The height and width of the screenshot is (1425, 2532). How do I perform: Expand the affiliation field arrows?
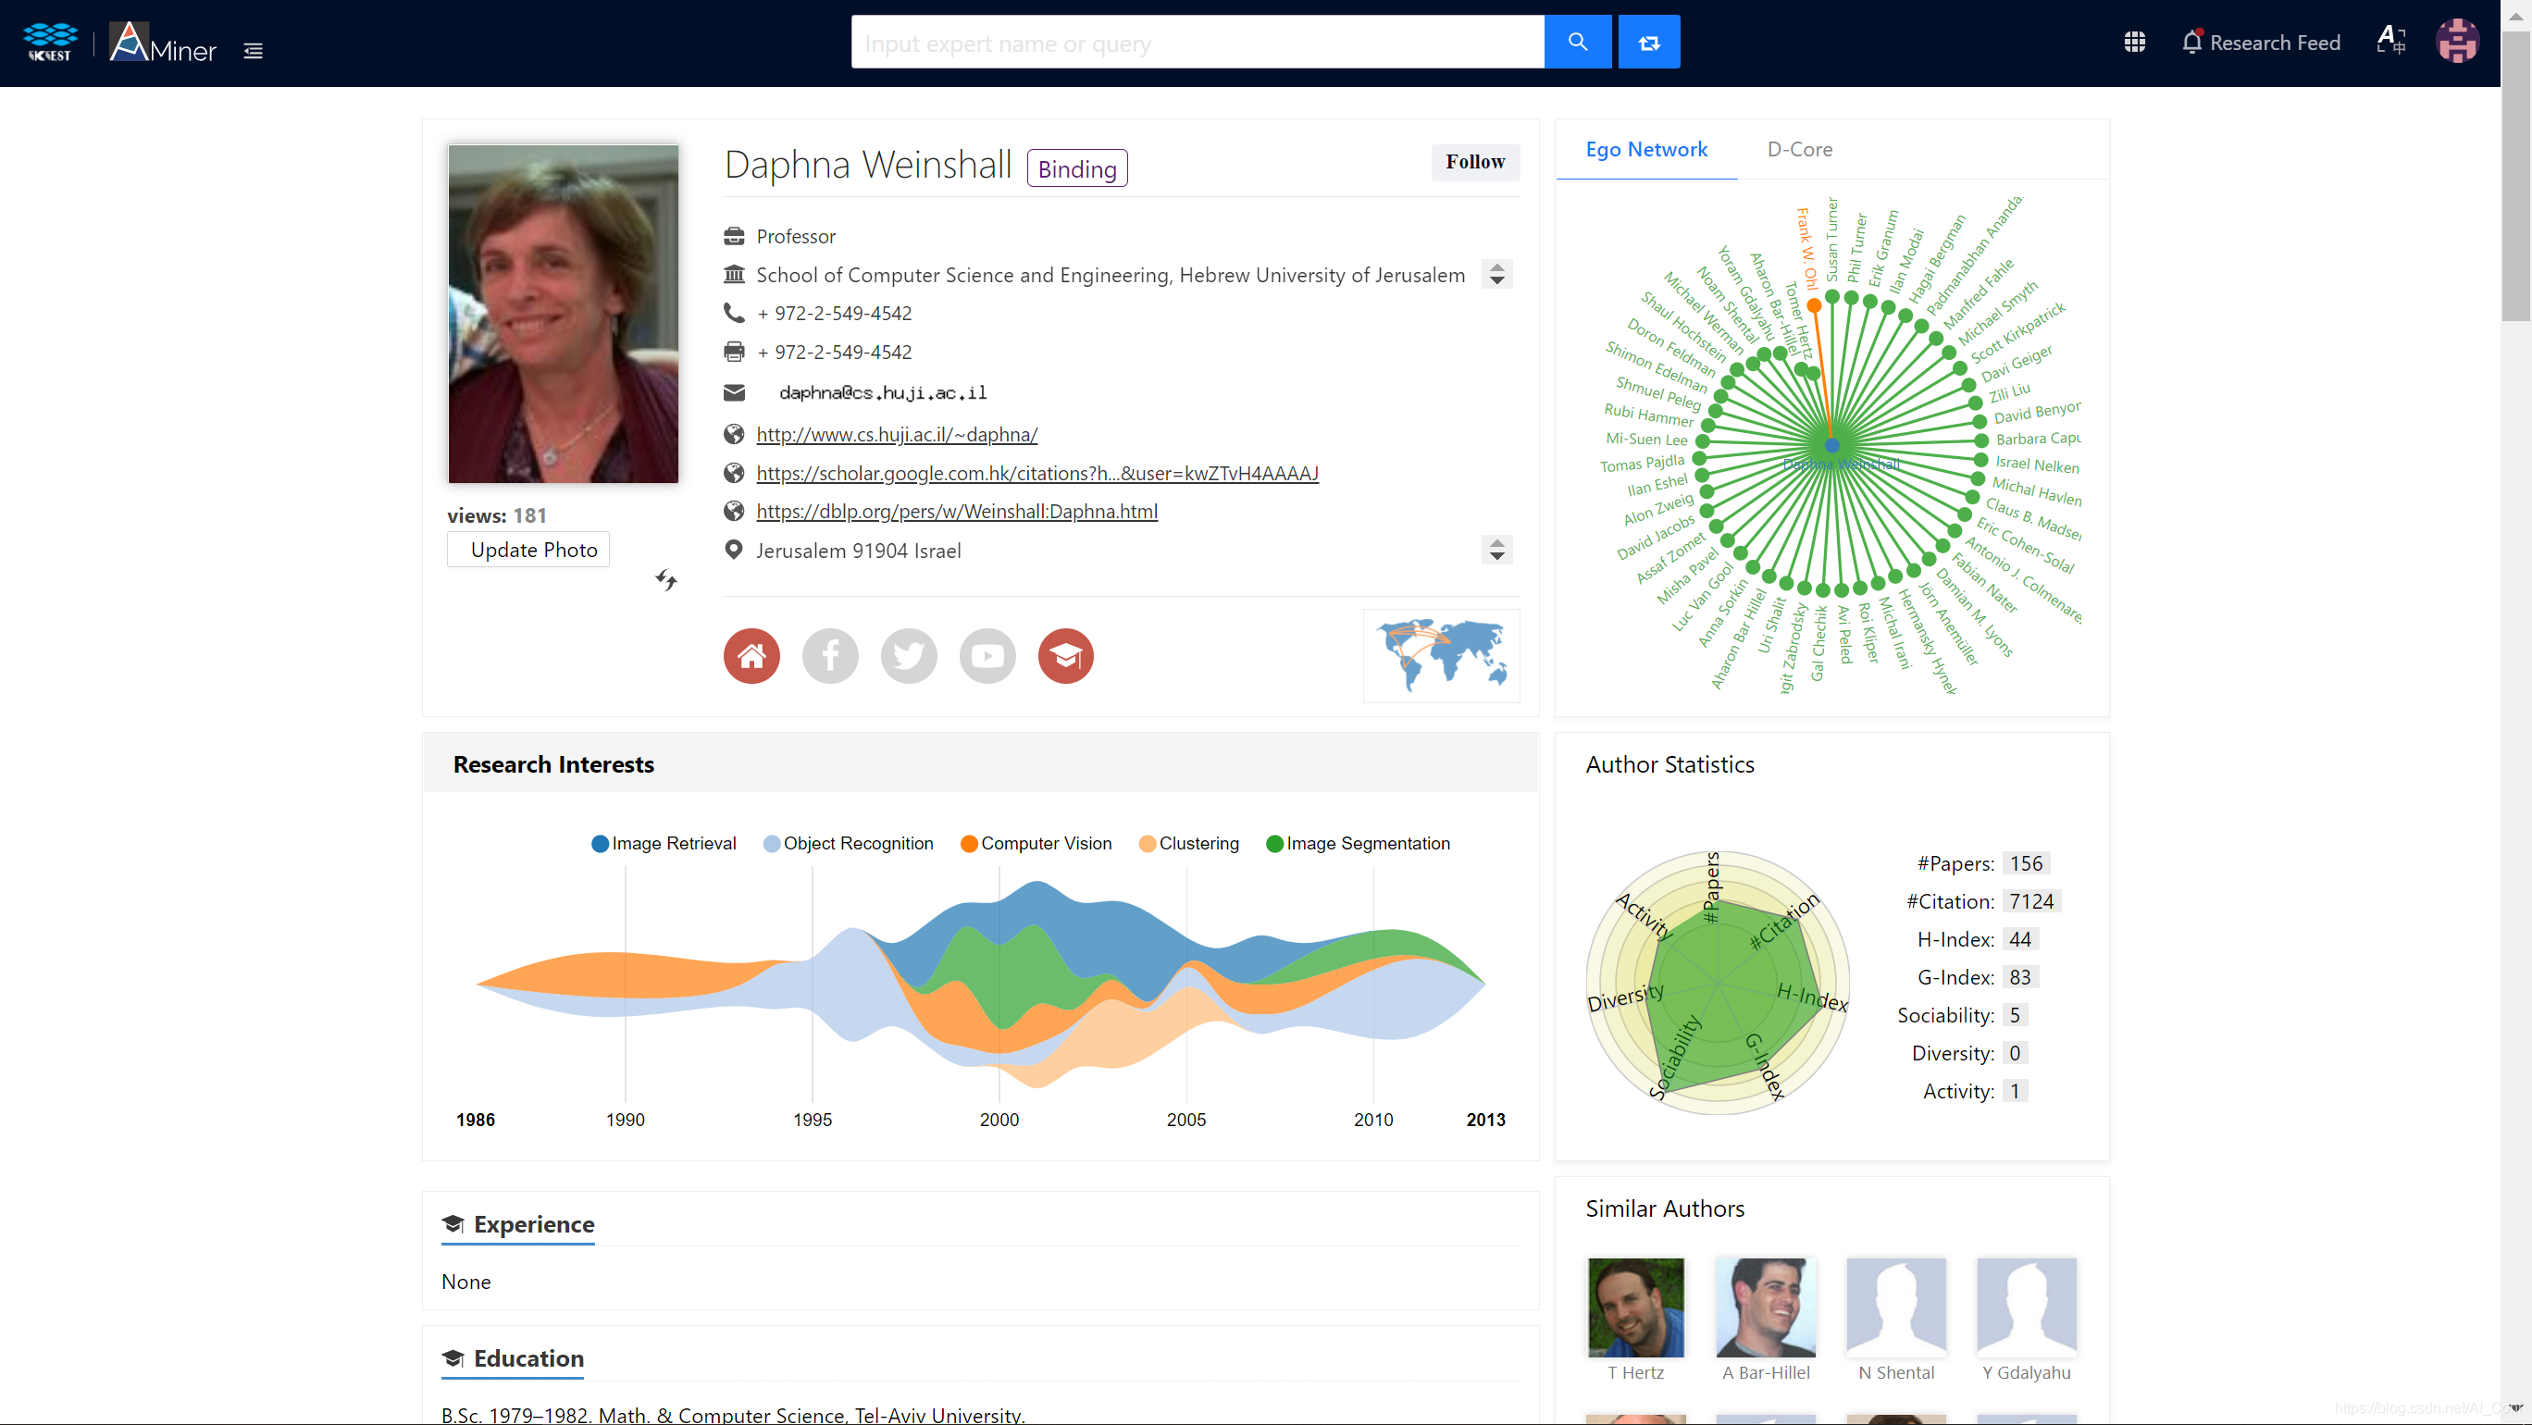(1496, 274)
